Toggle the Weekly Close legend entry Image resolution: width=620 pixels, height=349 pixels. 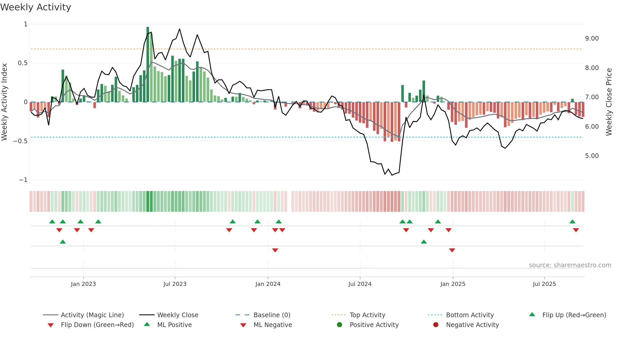(169, 315)
